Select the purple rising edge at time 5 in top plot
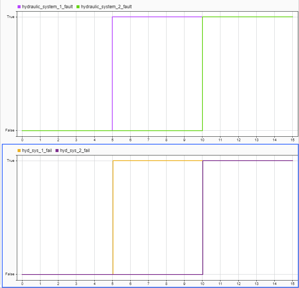The image size is (299, 288). 112,74
